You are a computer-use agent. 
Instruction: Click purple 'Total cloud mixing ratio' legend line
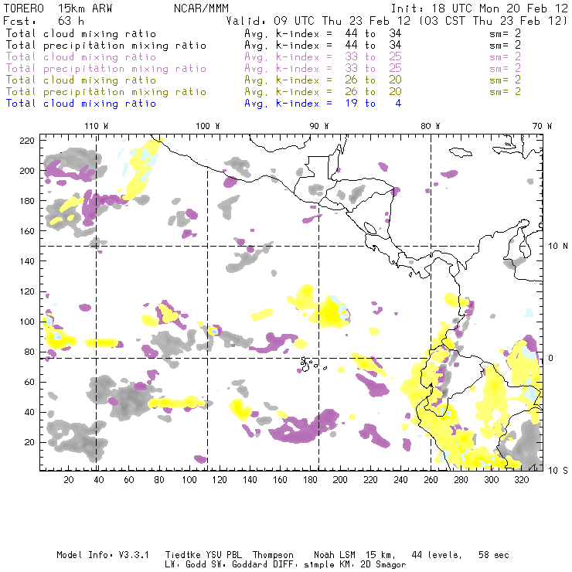tap(81, 57)
